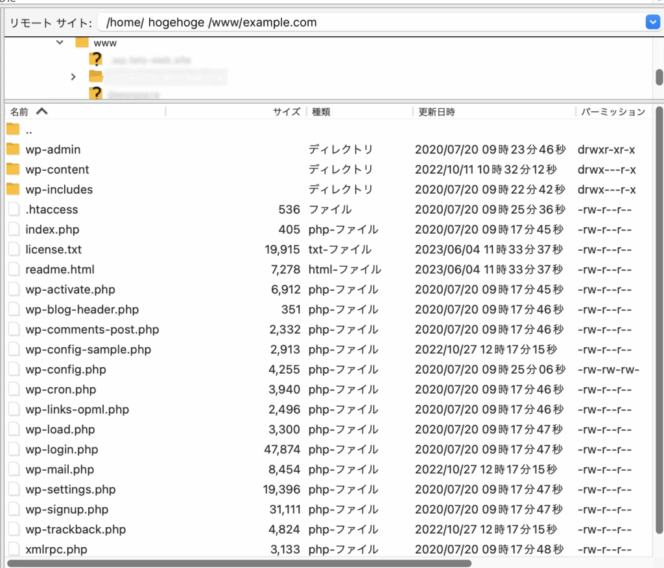Click the wp-includes folder icon

pyautogui.click(x=13, y=189)
